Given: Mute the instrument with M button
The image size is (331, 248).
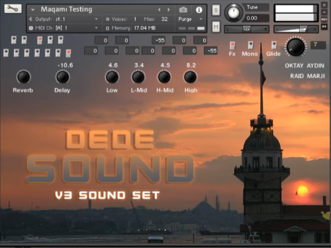Looking at the screenshot, I should point(216,27).
